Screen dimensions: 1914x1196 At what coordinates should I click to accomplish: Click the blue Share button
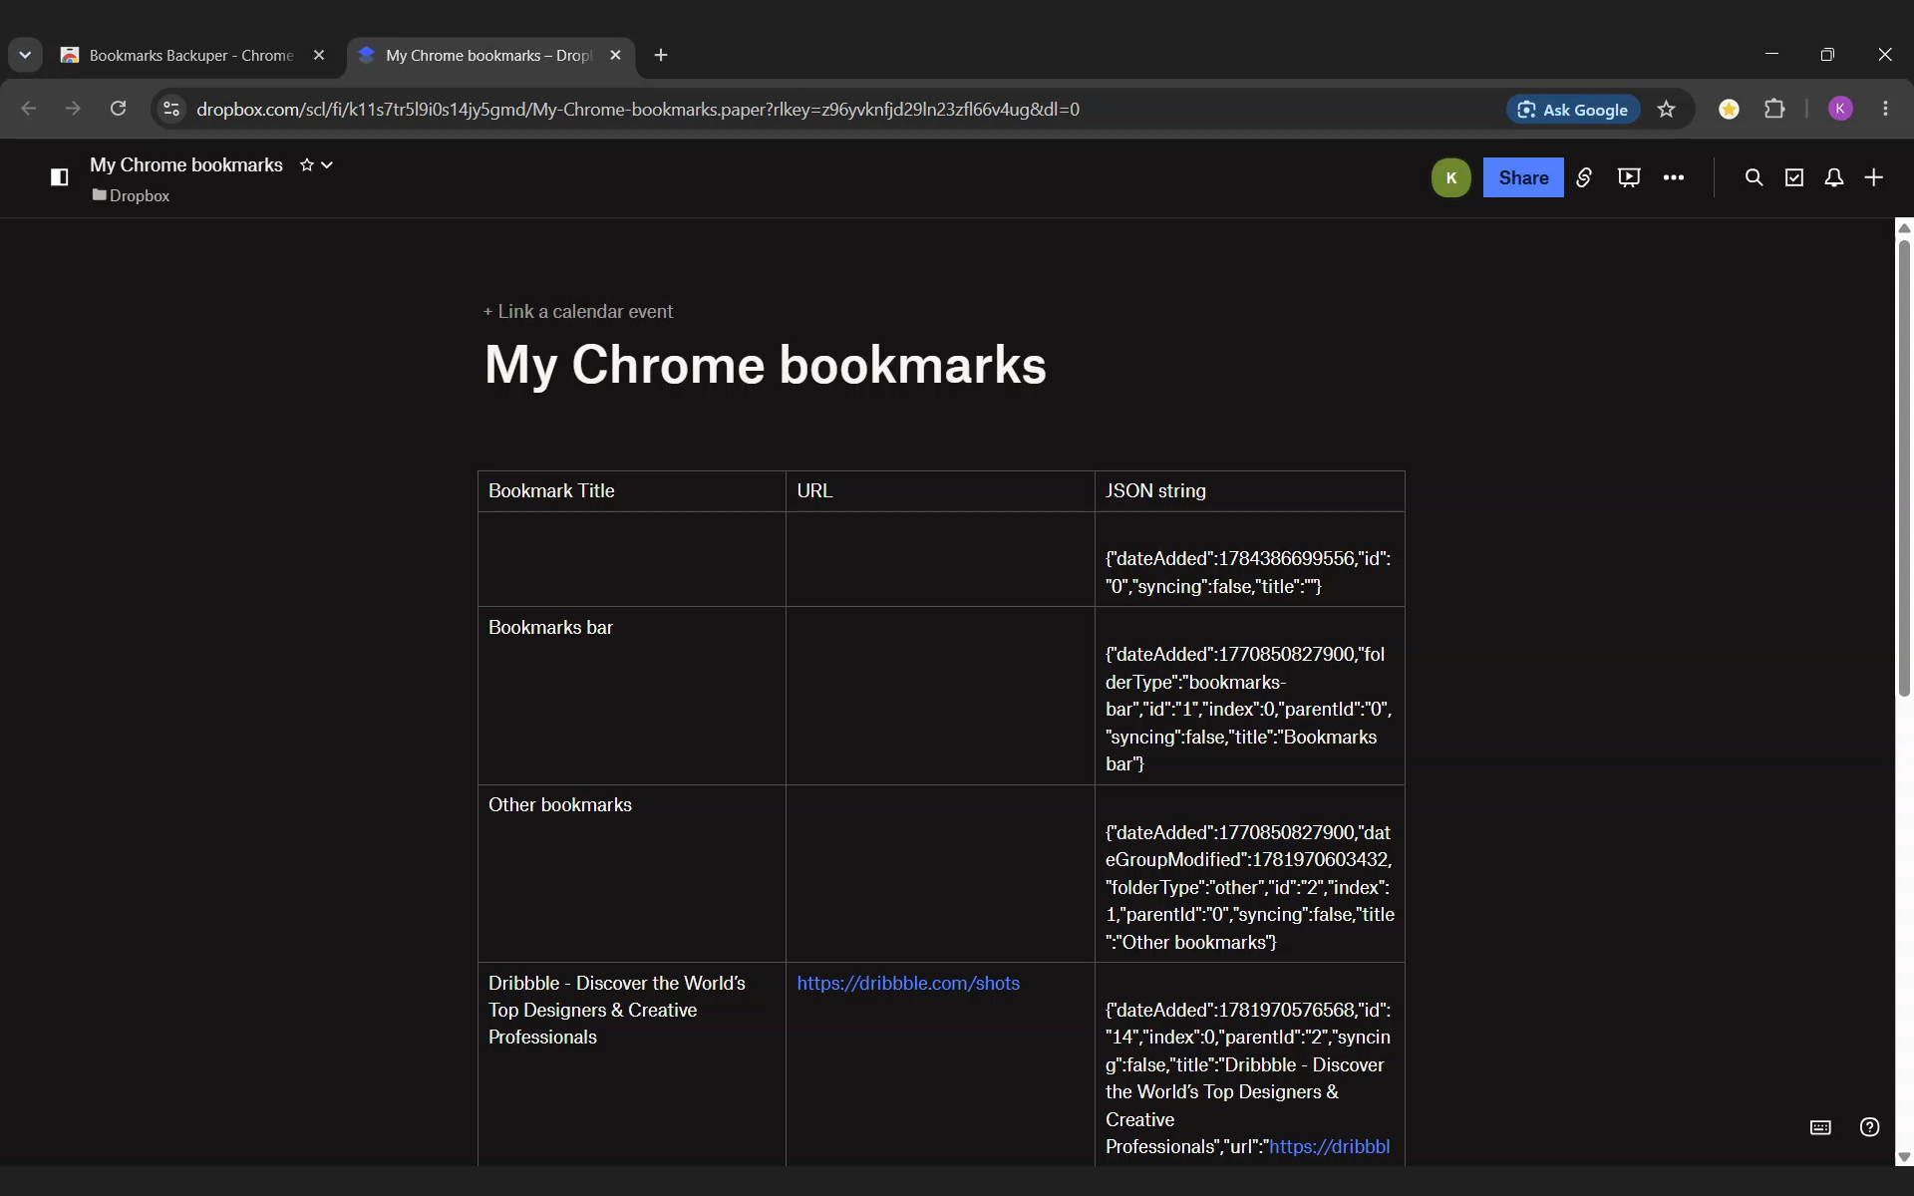1523,177
